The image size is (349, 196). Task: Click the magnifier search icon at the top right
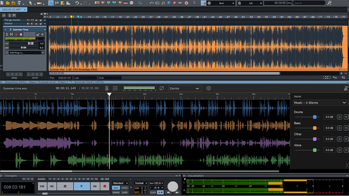click(329, 3)
